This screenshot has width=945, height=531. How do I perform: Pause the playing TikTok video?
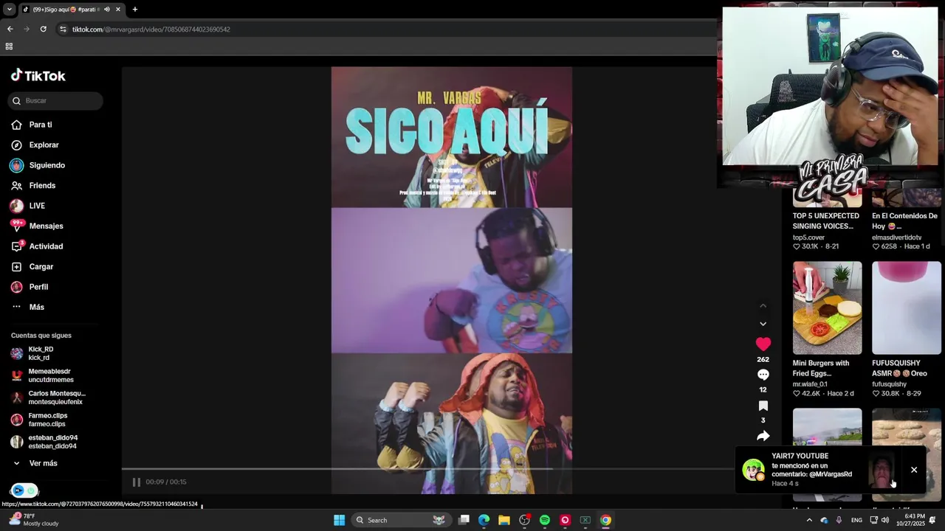pos(137,482)
